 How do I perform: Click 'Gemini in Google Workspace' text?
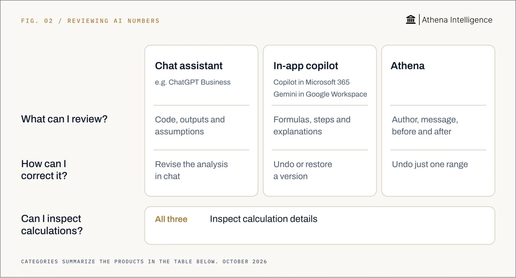coord(320,94)
